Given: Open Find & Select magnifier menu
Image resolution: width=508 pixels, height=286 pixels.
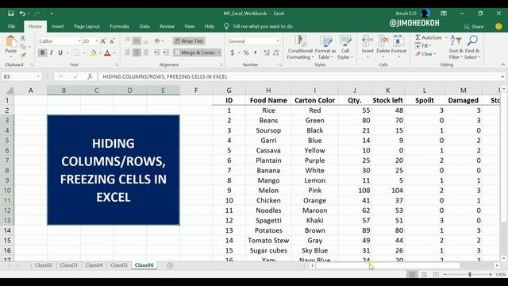Looking at the screenshot, I should pyautogui.click(x=472, y=48).
